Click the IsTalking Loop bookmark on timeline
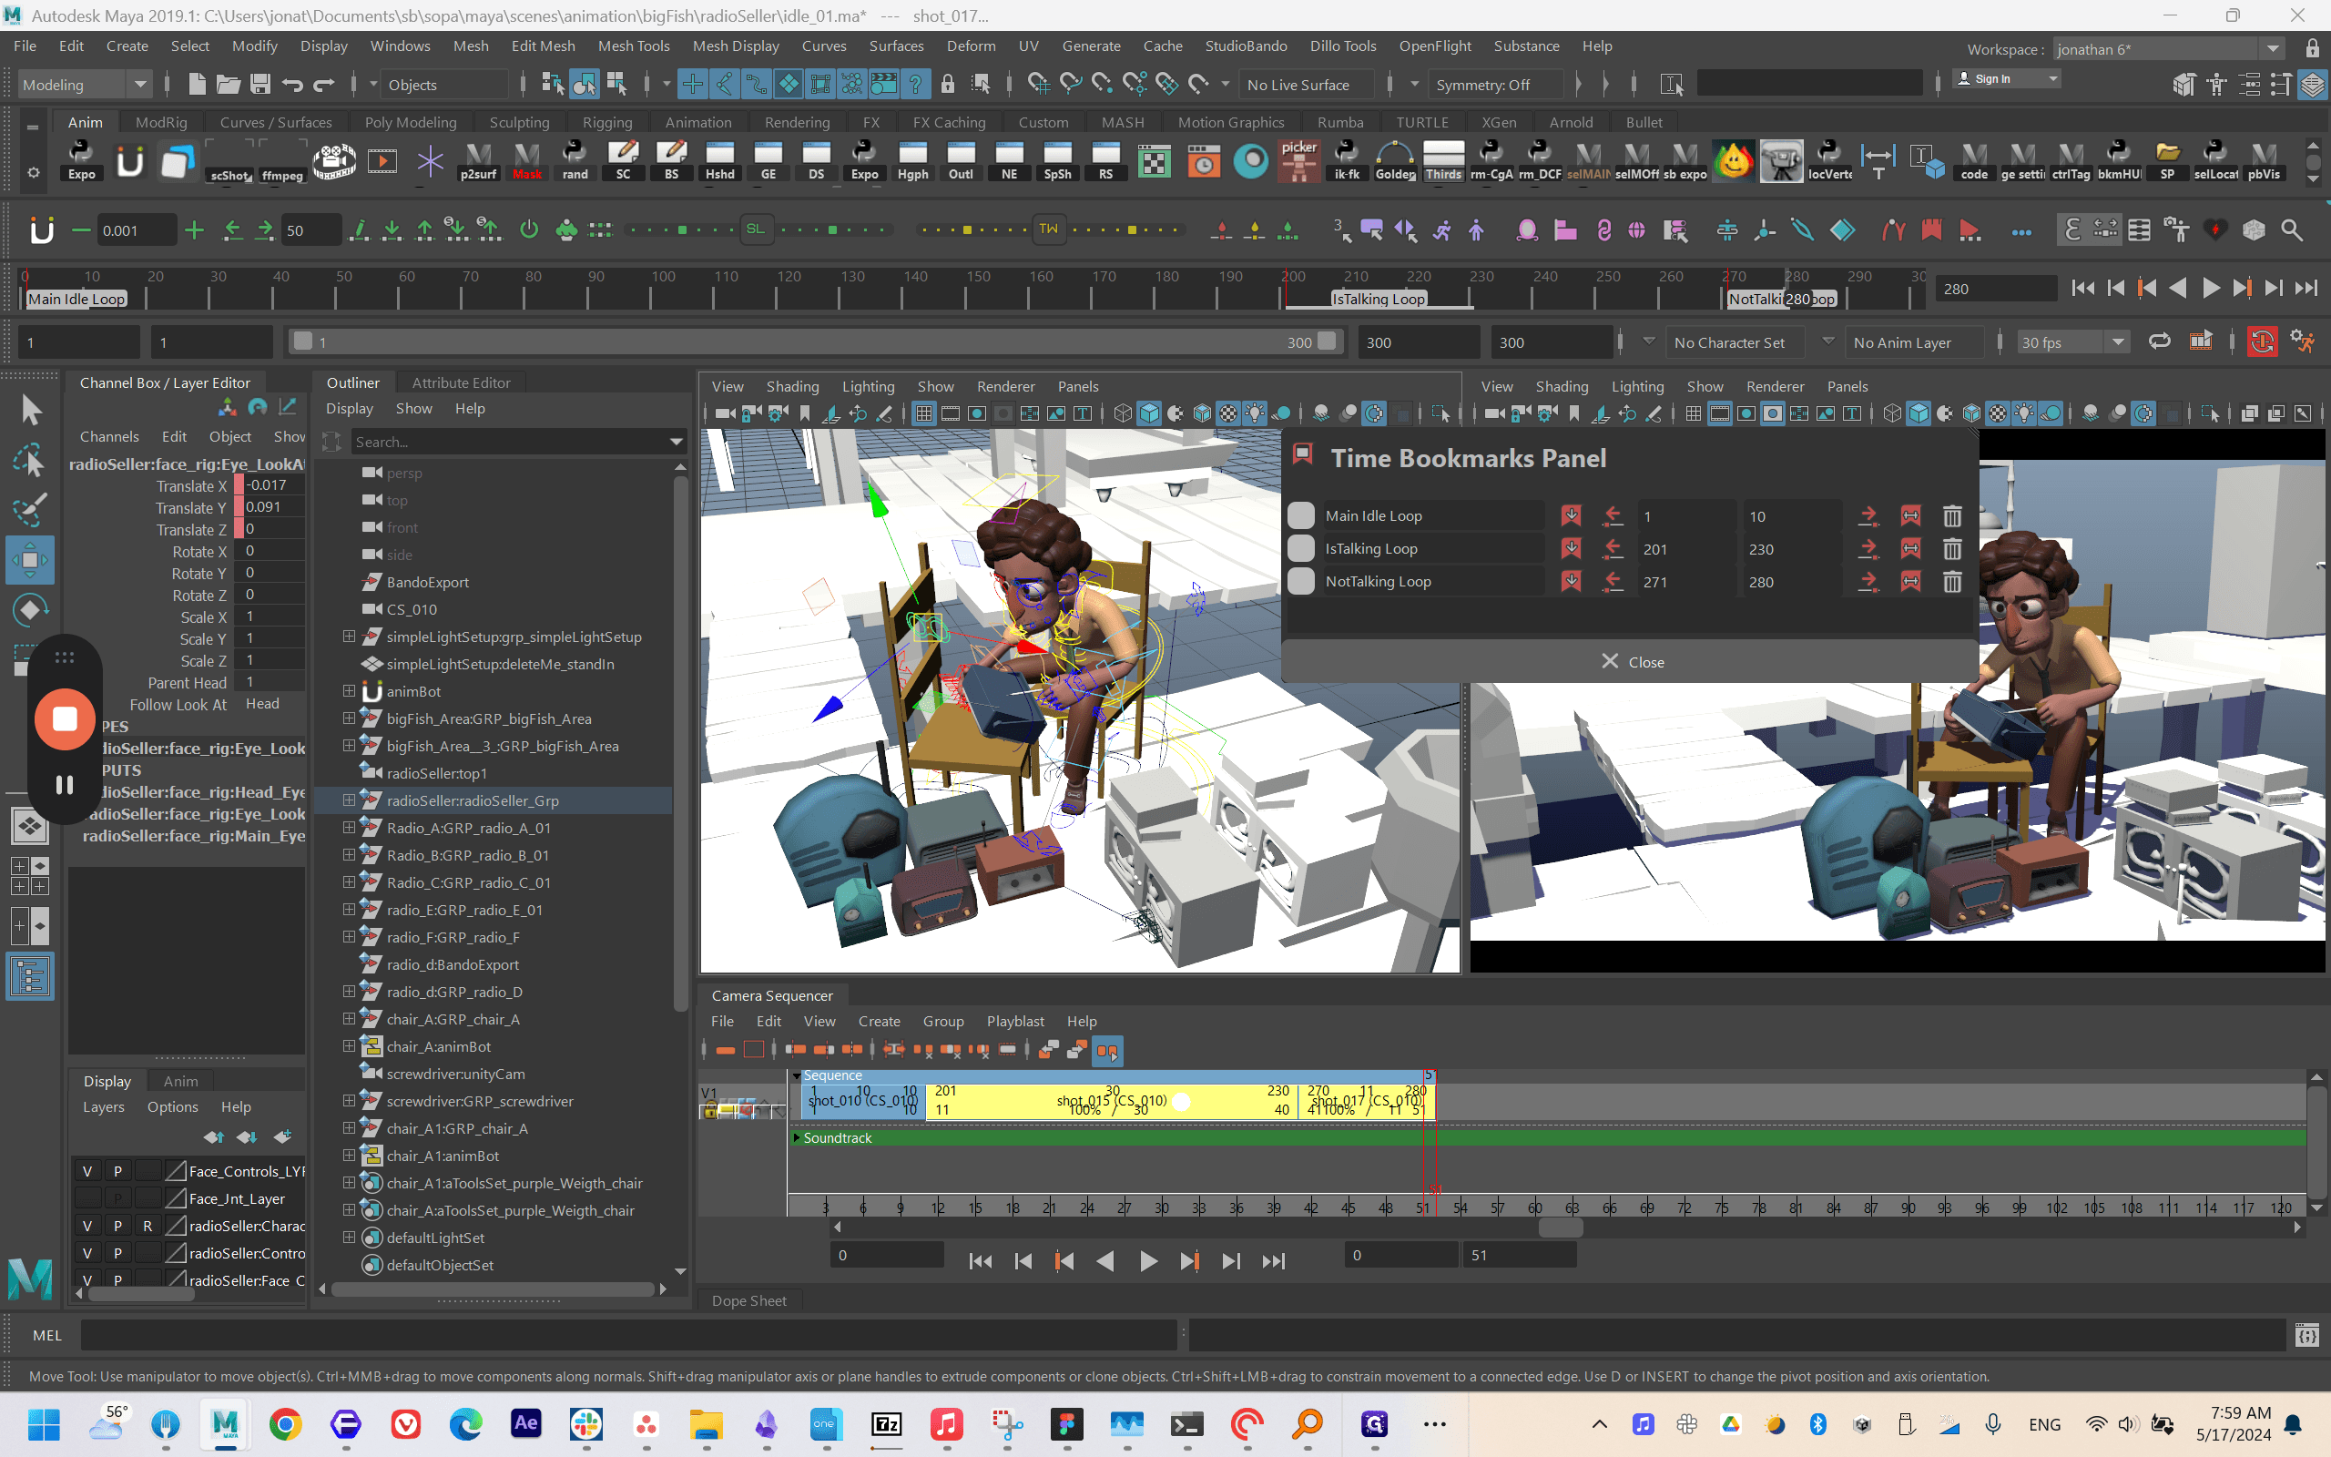Image resolution: width=2331 pixels, height=1457 pixels. 1378,299
